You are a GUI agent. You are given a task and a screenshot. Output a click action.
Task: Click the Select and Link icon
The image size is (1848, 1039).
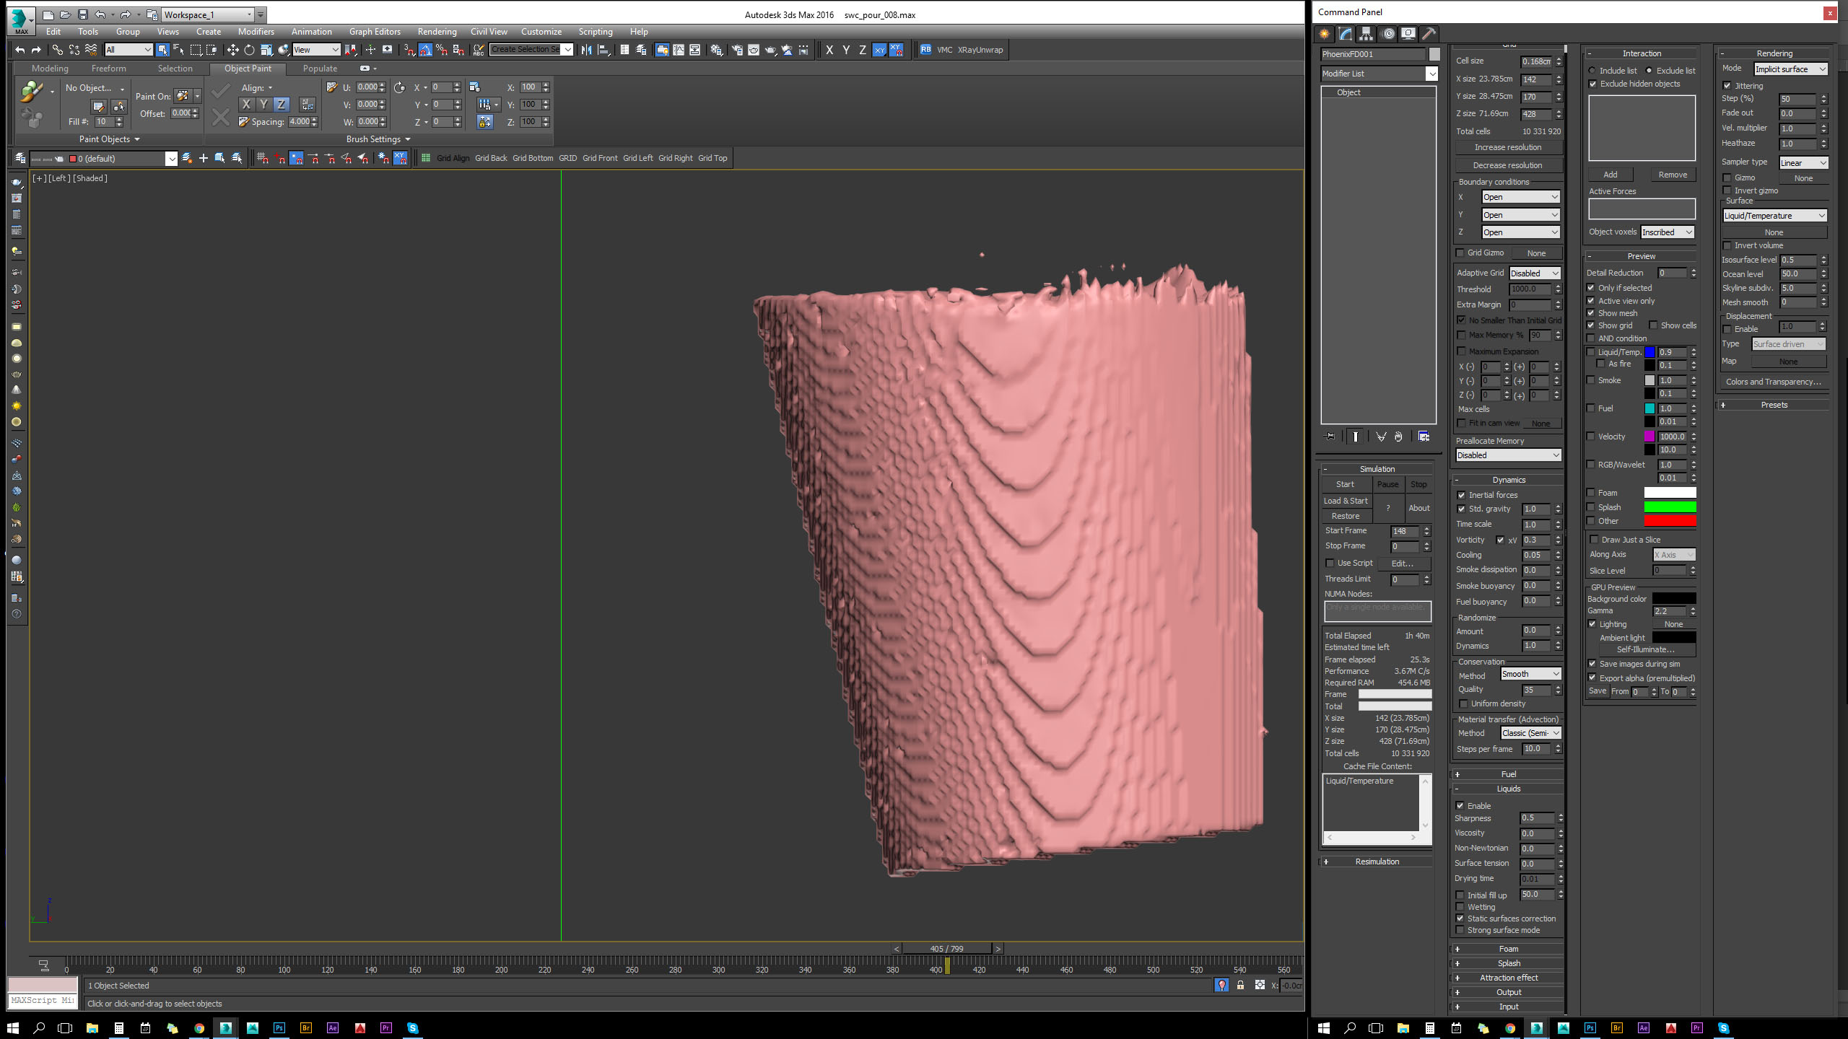(x=57, y=50)
